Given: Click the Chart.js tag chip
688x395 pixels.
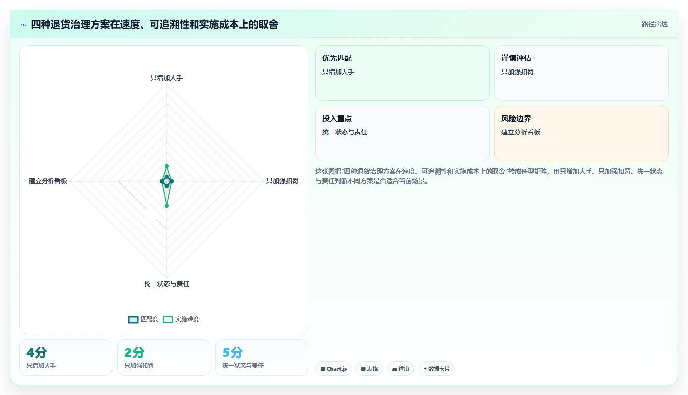Looking at the screenshot, I should click(x=334, y=369).
